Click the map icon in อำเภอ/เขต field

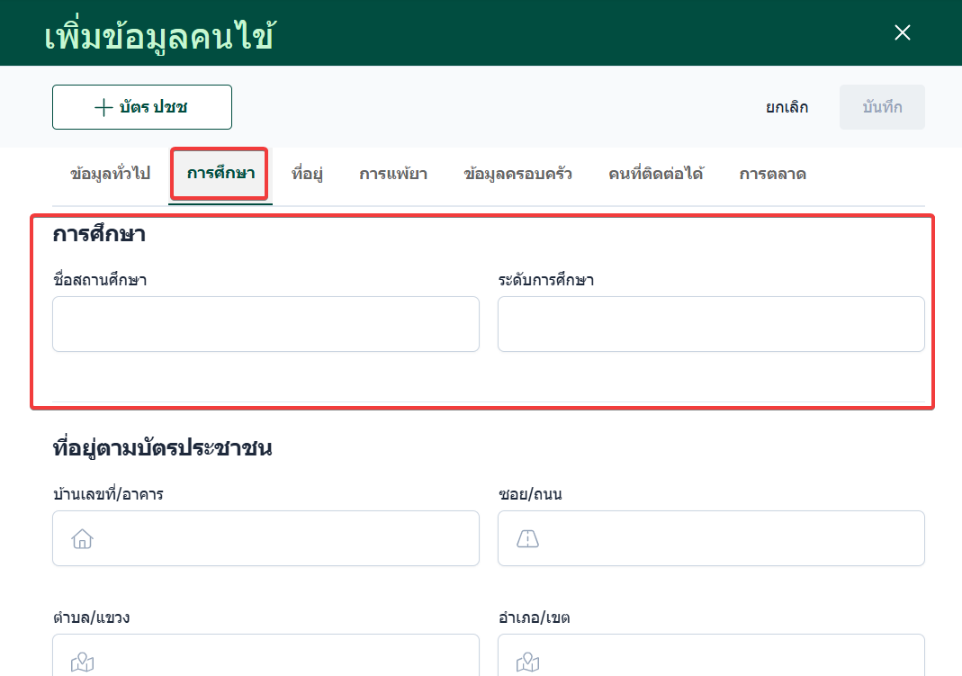coord(527,663)
